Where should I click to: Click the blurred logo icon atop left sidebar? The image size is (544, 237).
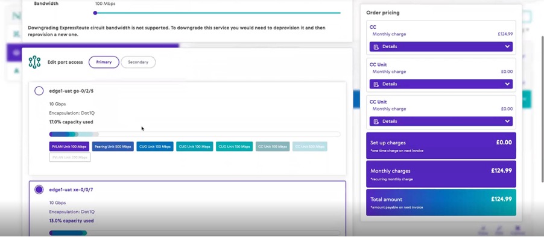click(x=16, y=16)
